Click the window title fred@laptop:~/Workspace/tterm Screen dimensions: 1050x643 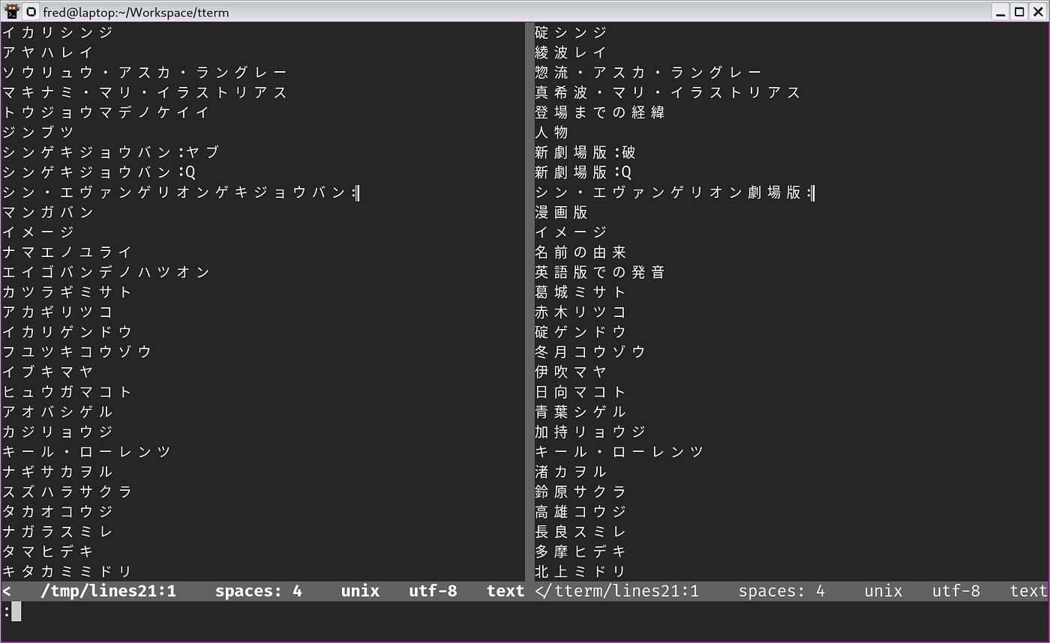pyautogui.click(x=136, y=12)
